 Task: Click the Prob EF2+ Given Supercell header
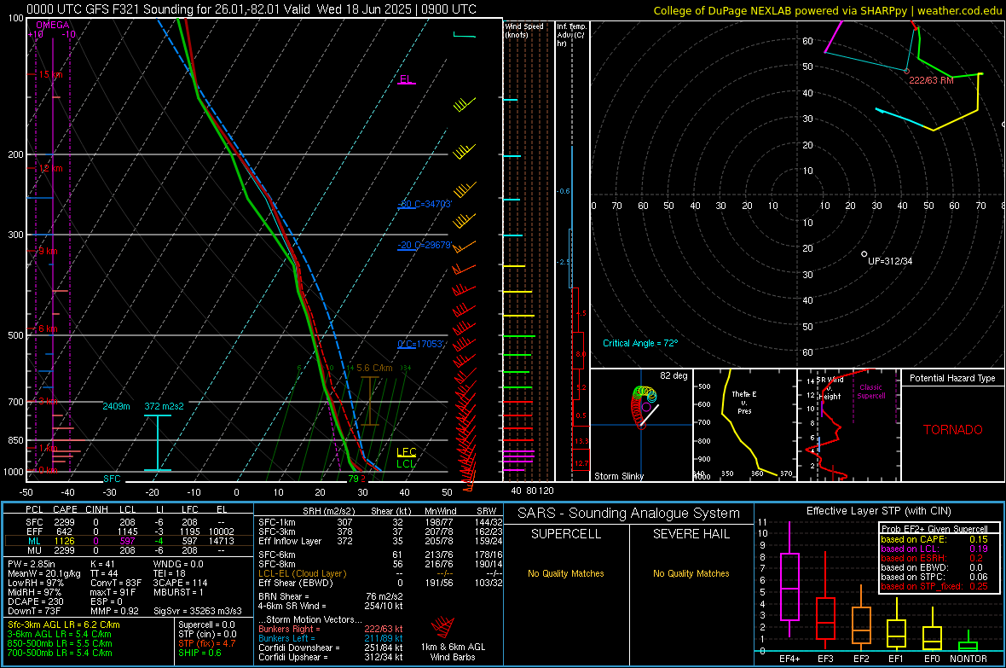click(x=934, y=529)
